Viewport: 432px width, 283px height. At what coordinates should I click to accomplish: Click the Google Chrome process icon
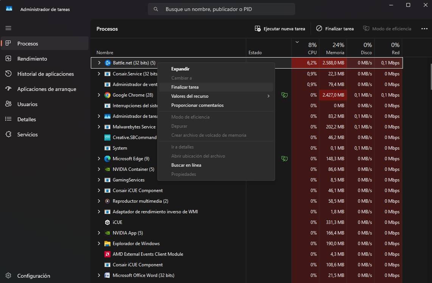tap(107, 95)
